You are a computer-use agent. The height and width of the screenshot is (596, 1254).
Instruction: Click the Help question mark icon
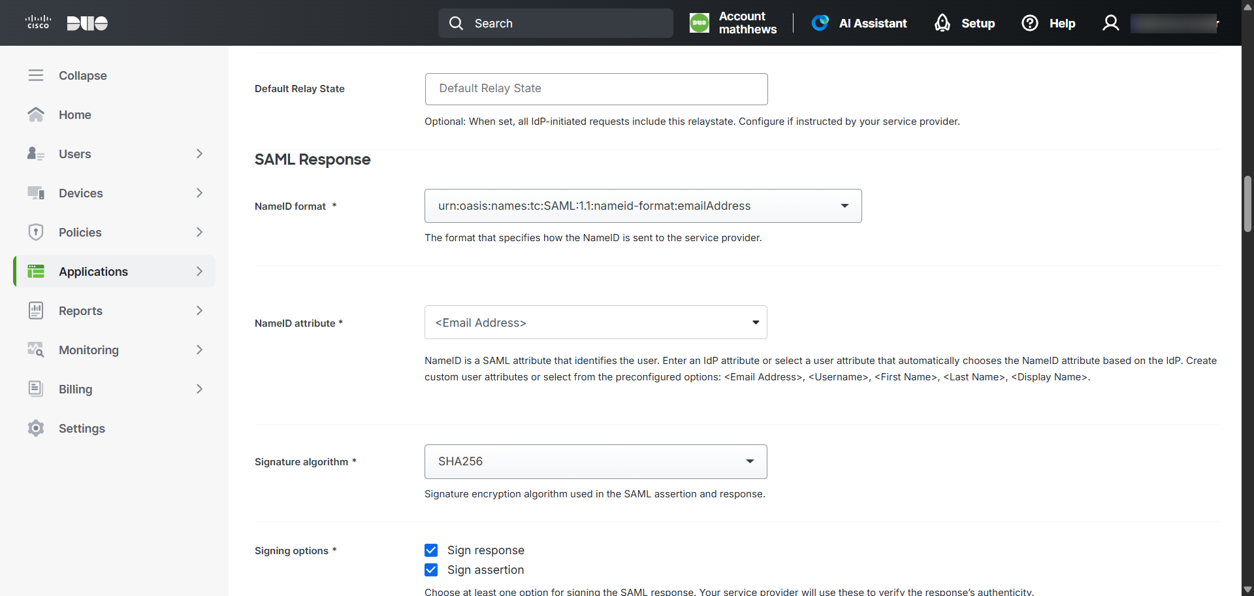tap(1030, 23)
